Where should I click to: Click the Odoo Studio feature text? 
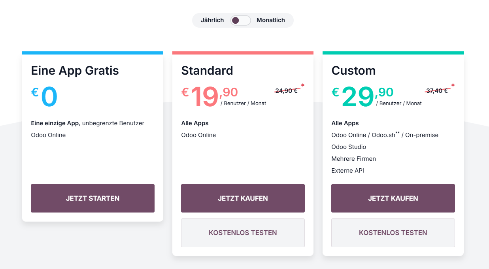[x=349, y=147]
